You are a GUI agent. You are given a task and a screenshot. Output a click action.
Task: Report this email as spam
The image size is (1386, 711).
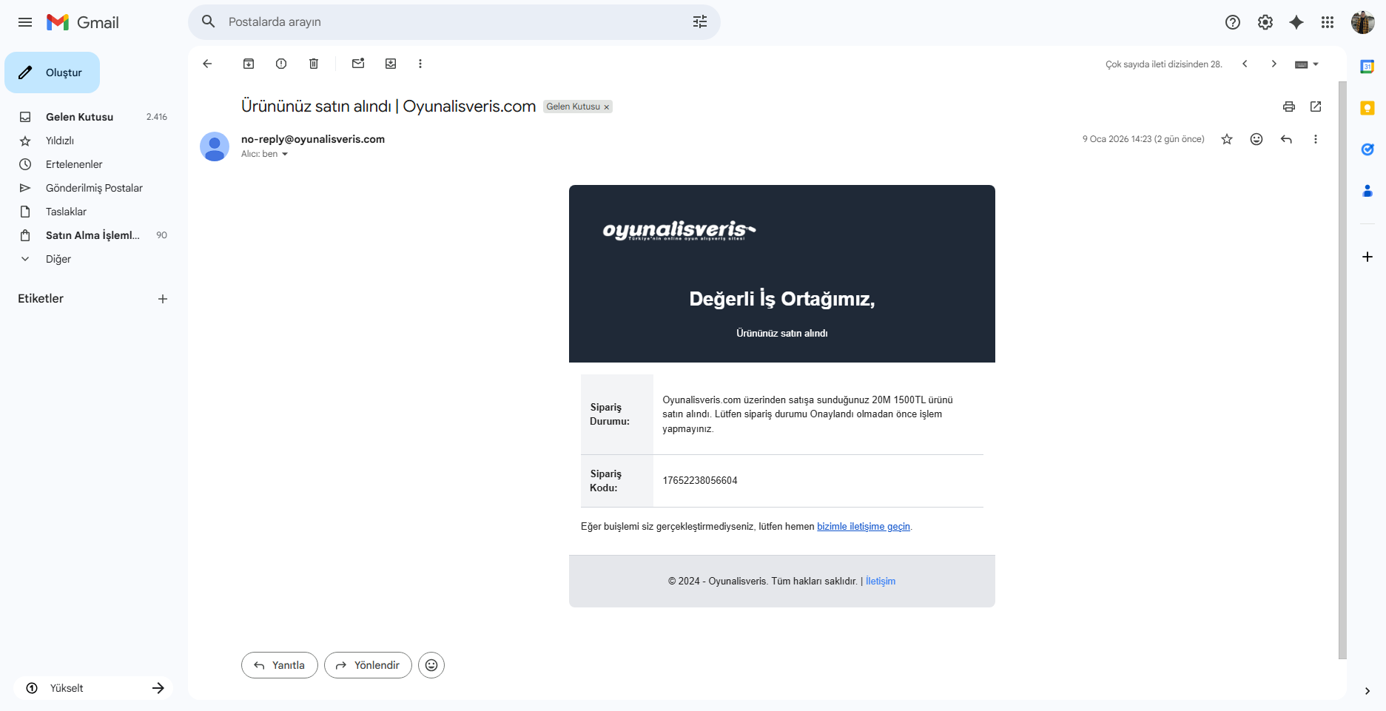coord(281,64)
